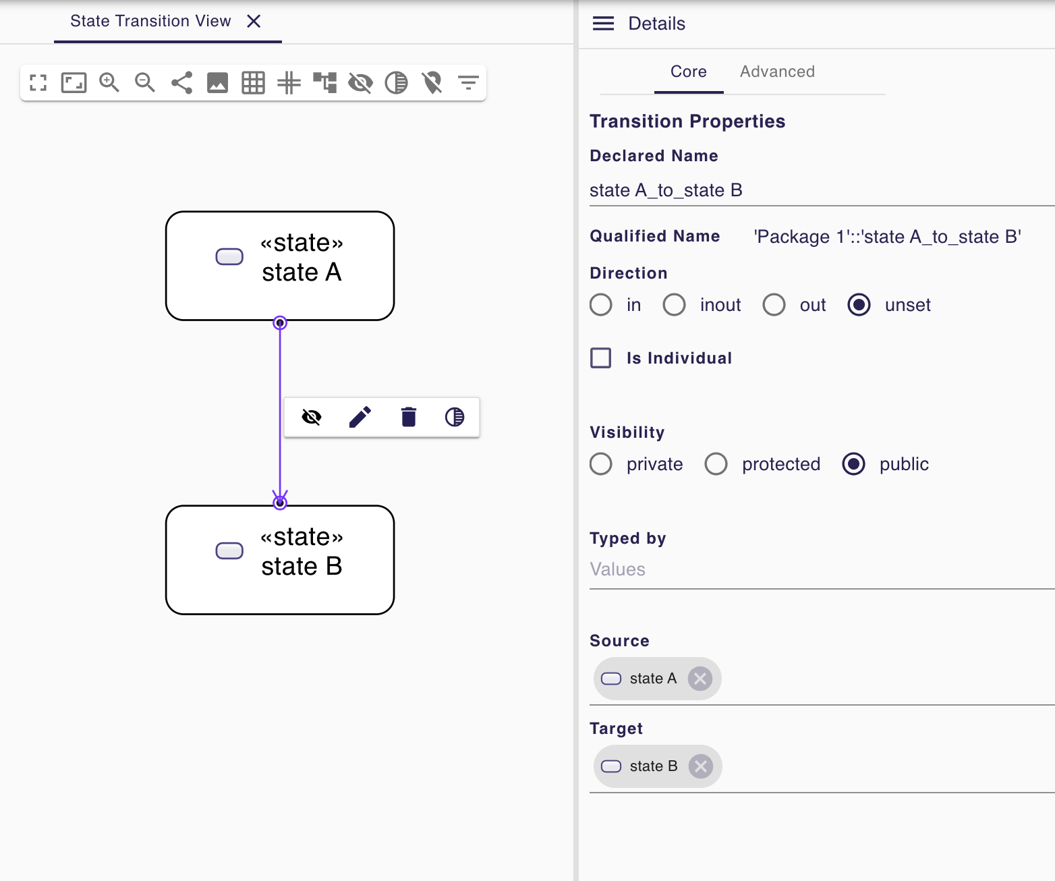This screenshot has height=881, width=1055.
Task: Remove state A from Source
Action: [700, 679]
